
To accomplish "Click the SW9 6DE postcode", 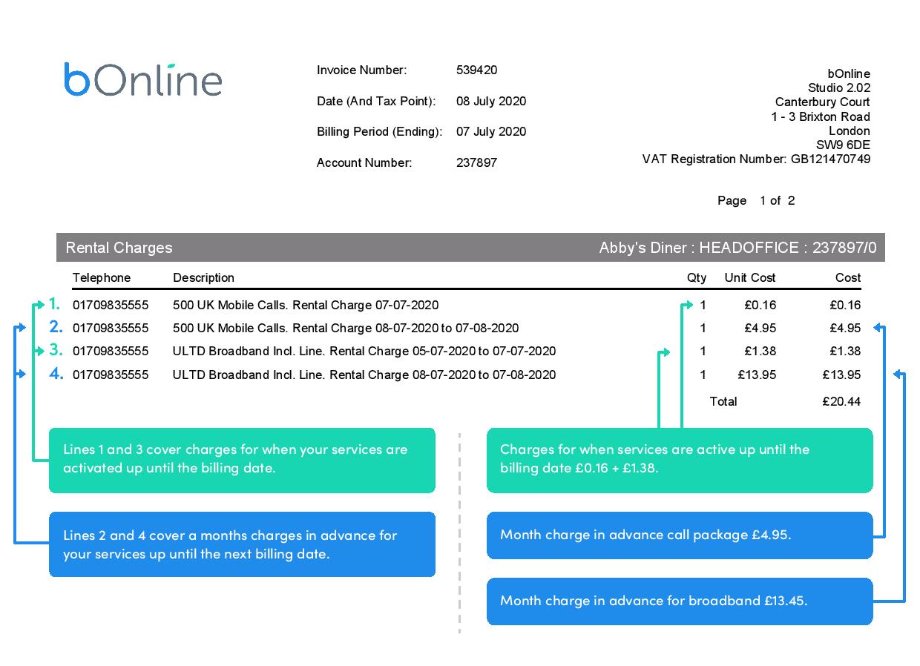I will [843, 145].
